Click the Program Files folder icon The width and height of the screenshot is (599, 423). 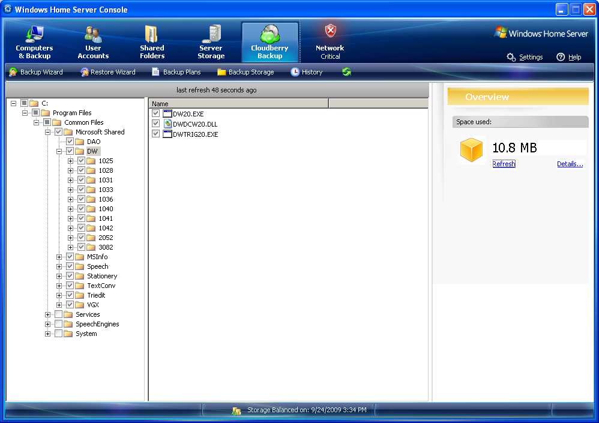(46, 113)
